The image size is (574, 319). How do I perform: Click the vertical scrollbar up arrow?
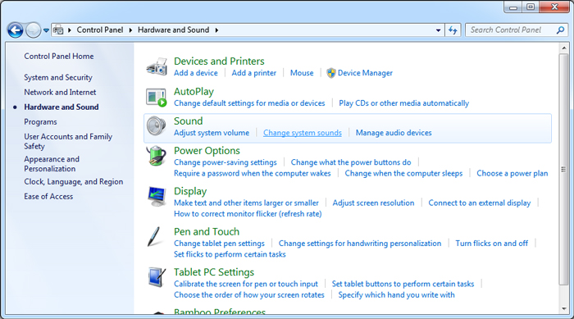pos(563,48)
